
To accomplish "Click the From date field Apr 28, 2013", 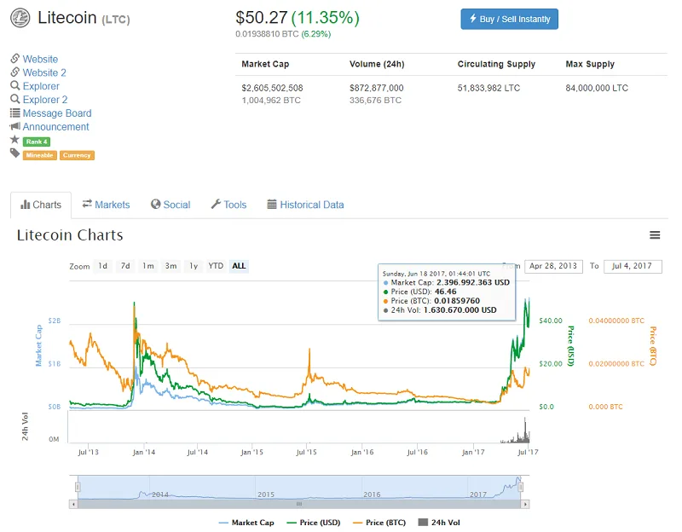I will [x=553, y=266].
